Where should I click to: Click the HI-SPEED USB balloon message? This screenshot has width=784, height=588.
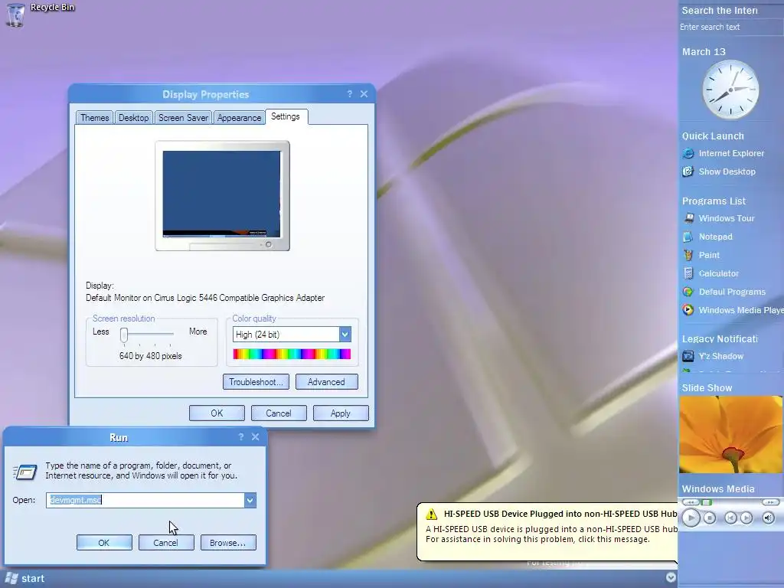[547, 531]
